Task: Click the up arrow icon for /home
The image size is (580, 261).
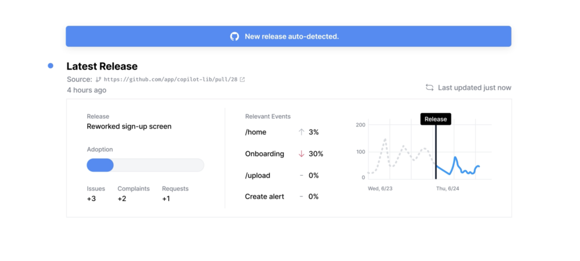Action: [301, 132]
